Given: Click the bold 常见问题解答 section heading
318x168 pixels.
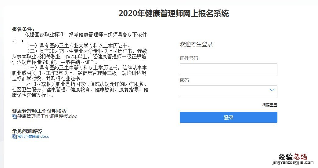Looking at the screenshot, I should (x=27, y=131).
